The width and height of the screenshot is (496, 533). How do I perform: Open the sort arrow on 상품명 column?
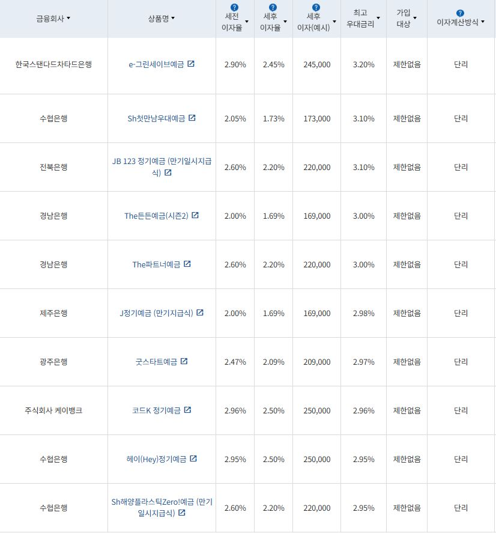(174, 19)
